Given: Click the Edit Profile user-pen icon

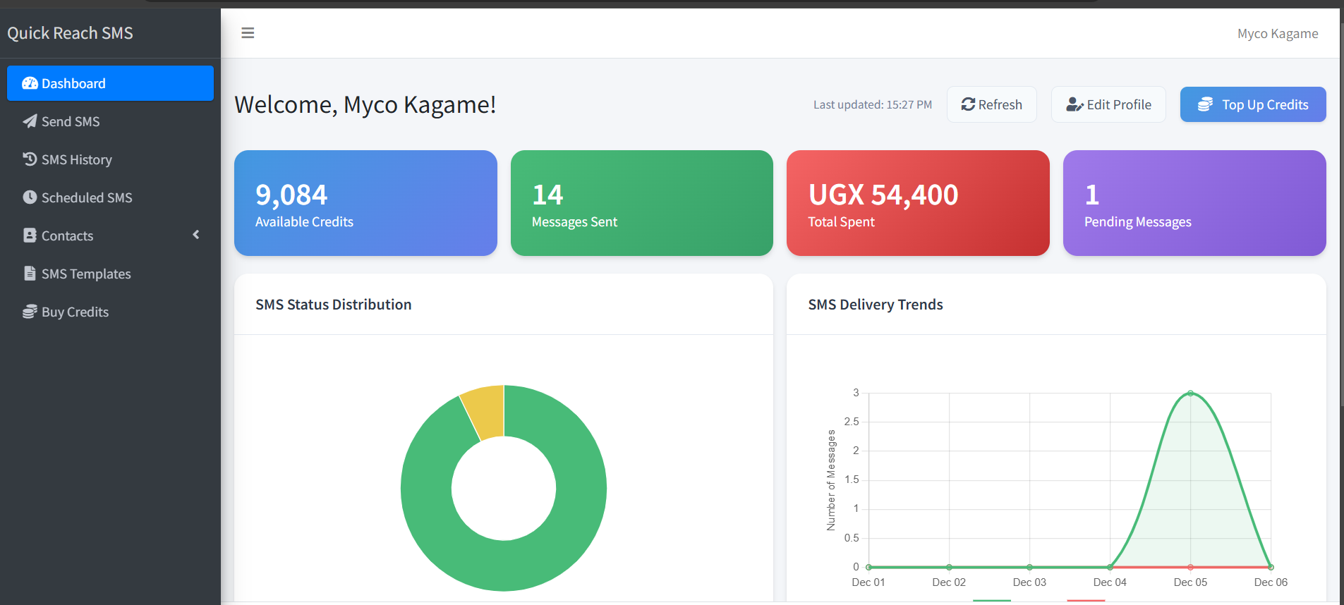Looking at the screenshot, I should [x=1074, y=104].
